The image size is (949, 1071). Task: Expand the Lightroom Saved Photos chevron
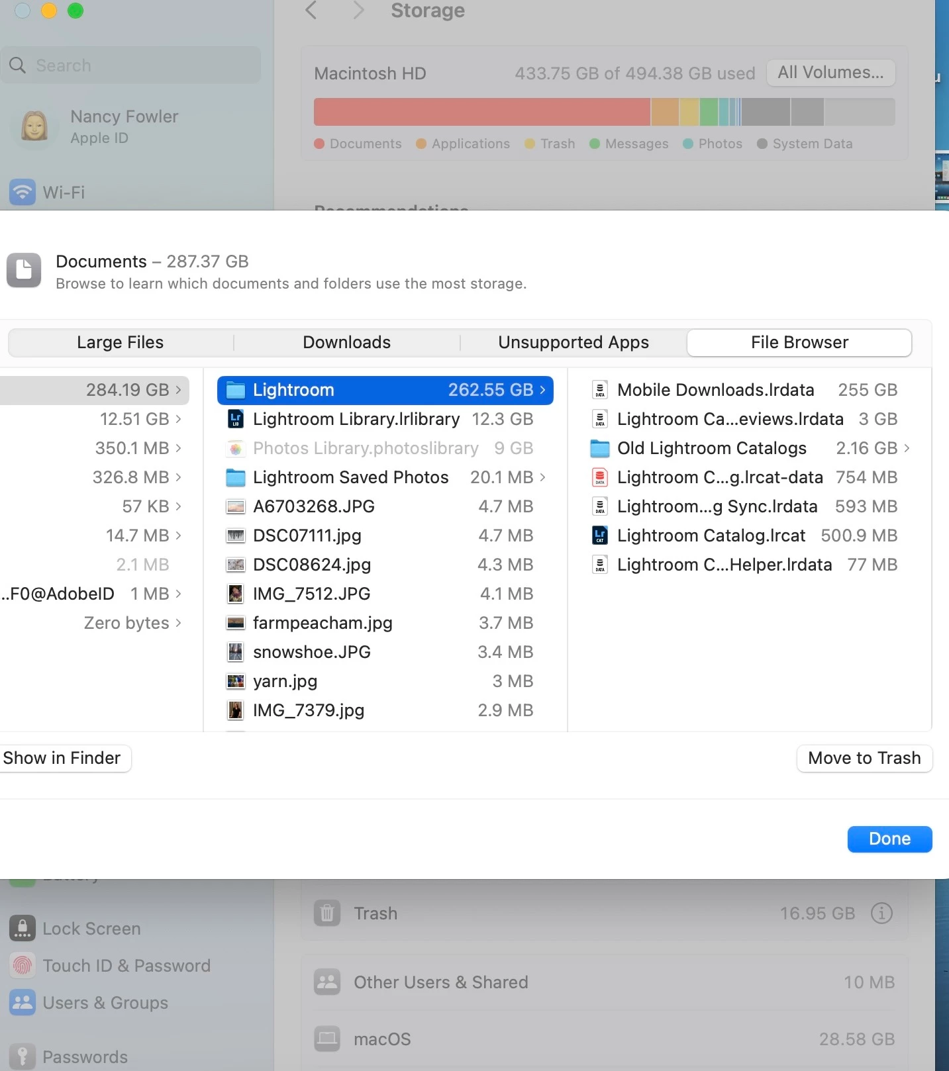point(543,477)
